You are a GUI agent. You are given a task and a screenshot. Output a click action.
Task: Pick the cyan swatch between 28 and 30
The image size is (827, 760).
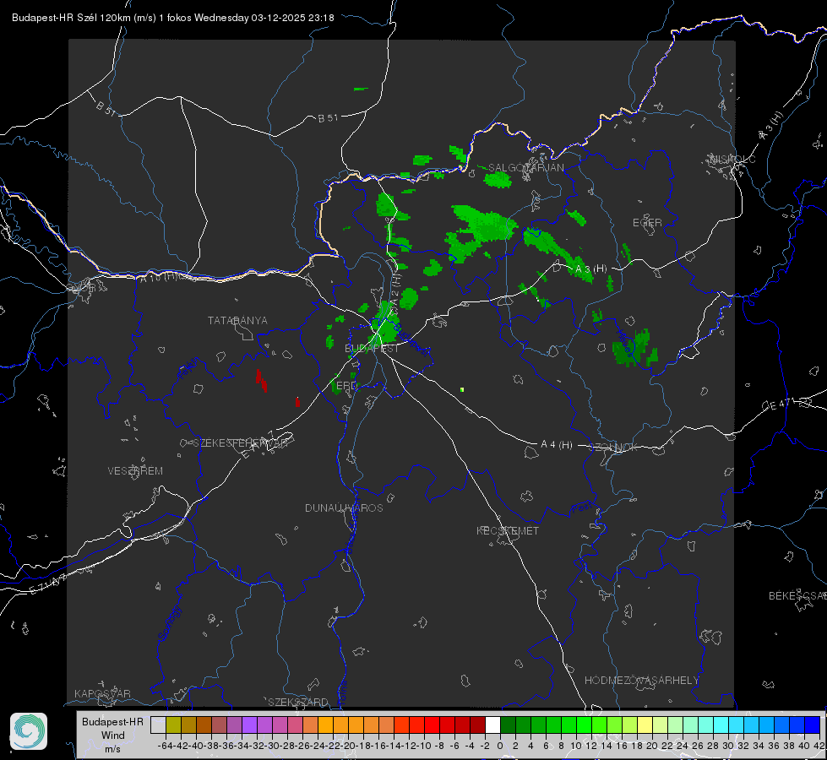click(x=721, y=725)
